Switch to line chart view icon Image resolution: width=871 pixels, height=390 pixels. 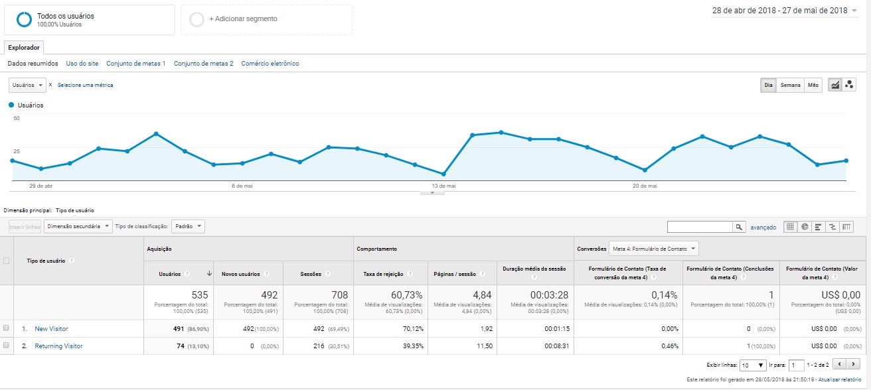pyautogui.click(x=835, y=86)
